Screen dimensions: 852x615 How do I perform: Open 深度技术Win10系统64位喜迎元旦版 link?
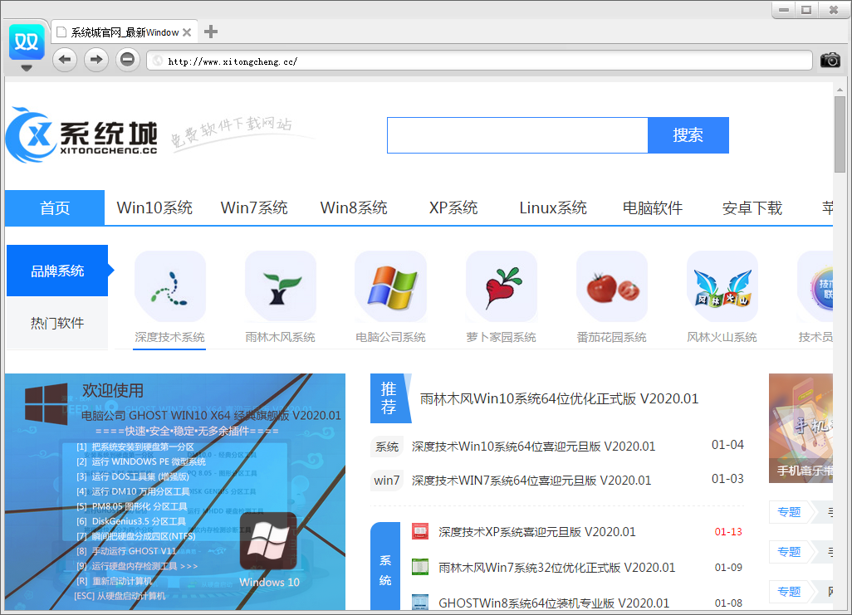point(534,447)
